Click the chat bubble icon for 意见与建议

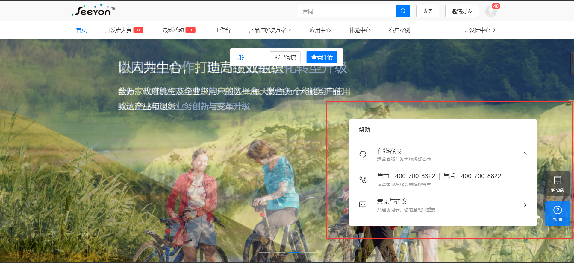point(363,205)
